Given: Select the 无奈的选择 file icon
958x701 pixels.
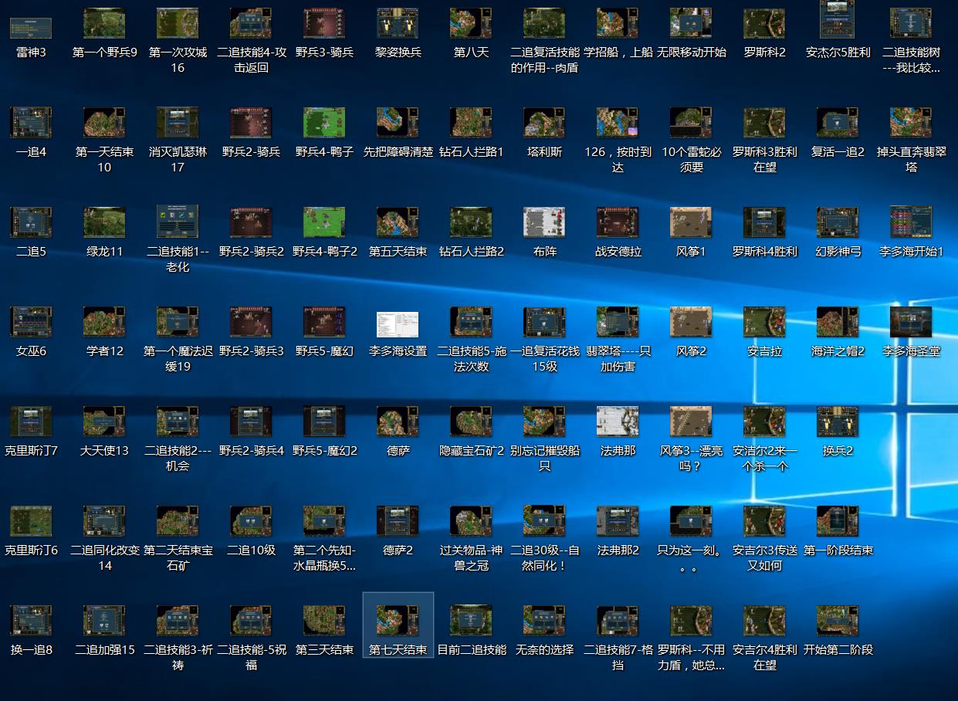Looking at the screenshot, I should click(544, 621).
